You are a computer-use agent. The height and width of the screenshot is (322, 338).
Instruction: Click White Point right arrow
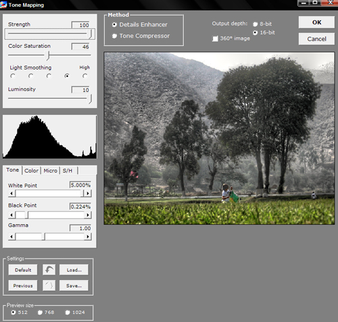88,193
